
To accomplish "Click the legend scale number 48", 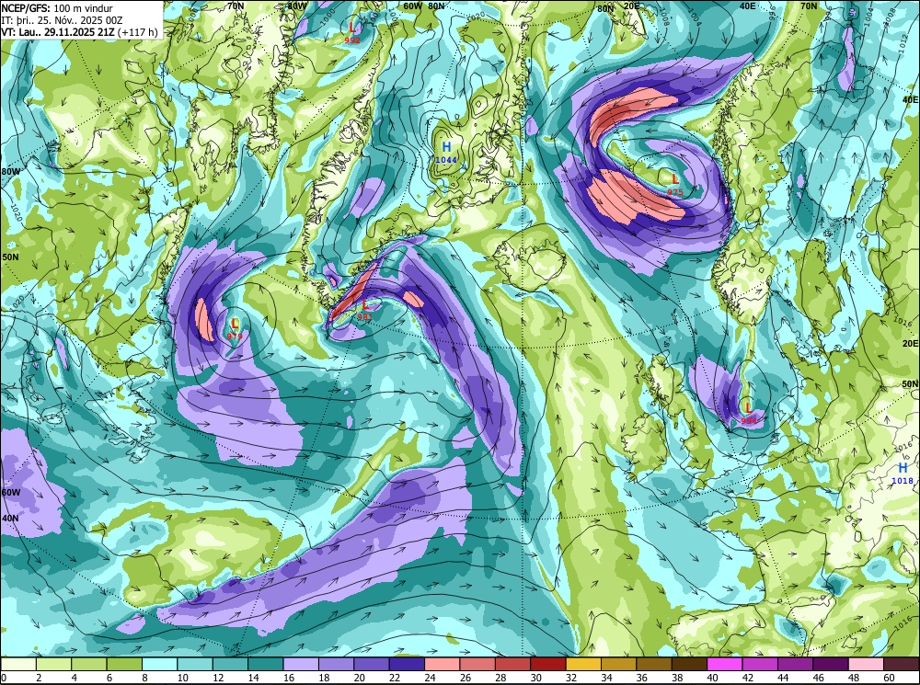I will tap(853, 678).
